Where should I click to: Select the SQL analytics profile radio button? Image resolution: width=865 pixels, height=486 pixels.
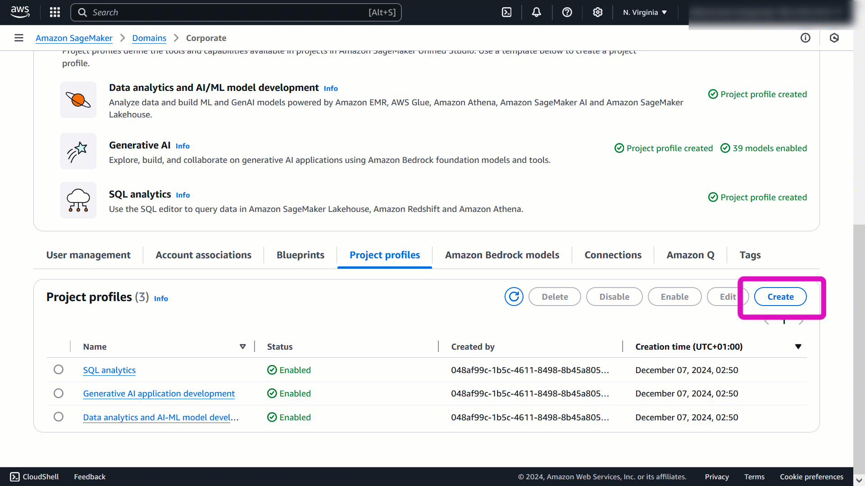[59, 369]
